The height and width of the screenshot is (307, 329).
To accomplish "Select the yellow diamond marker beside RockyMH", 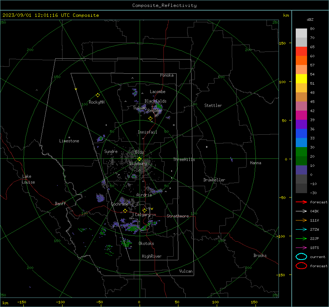I will coord(98,95).
